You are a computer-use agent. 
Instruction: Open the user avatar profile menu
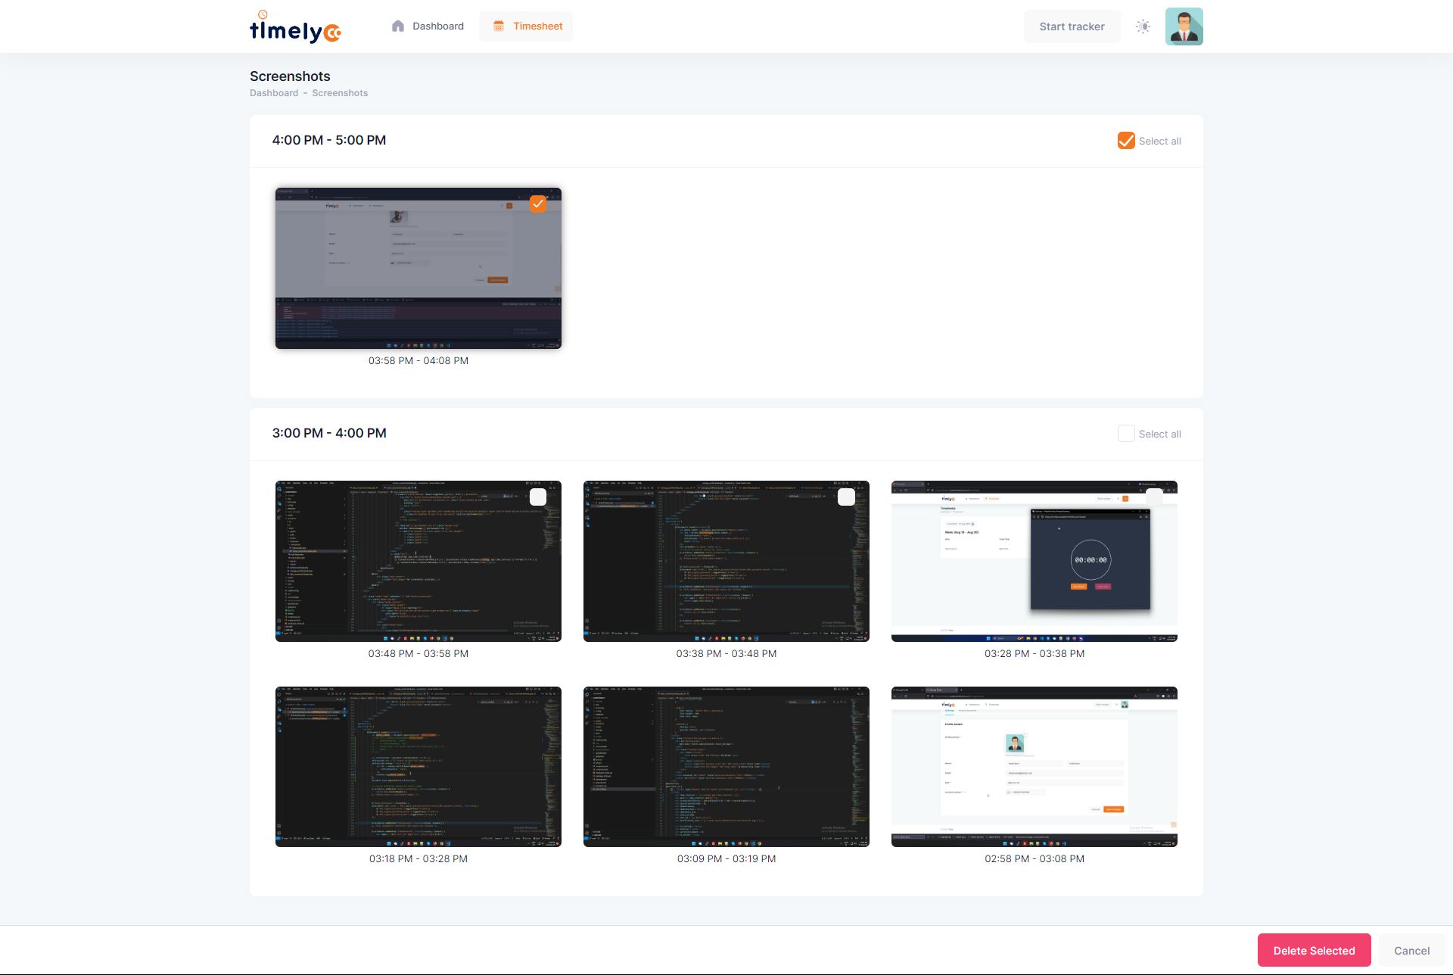pos(1184,26)
